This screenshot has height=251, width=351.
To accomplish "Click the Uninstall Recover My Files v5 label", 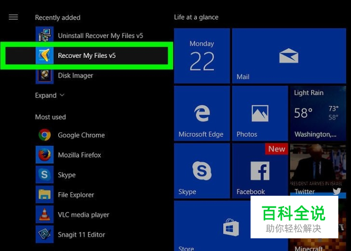I will tap(100, 35).
